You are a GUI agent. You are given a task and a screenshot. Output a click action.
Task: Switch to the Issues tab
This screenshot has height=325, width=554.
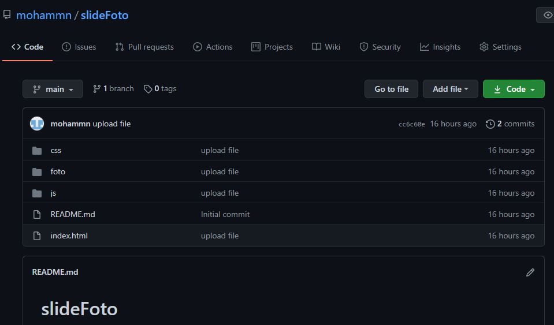(79, 47)
